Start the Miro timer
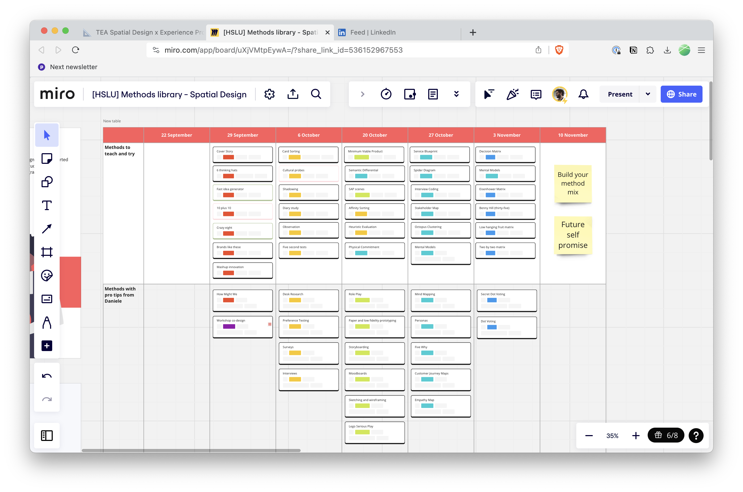Screen dimensions: 743x492 coord(386,94)
